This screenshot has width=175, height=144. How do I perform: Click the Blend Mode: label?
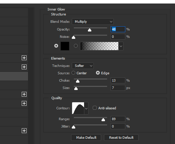pos(60,22)
